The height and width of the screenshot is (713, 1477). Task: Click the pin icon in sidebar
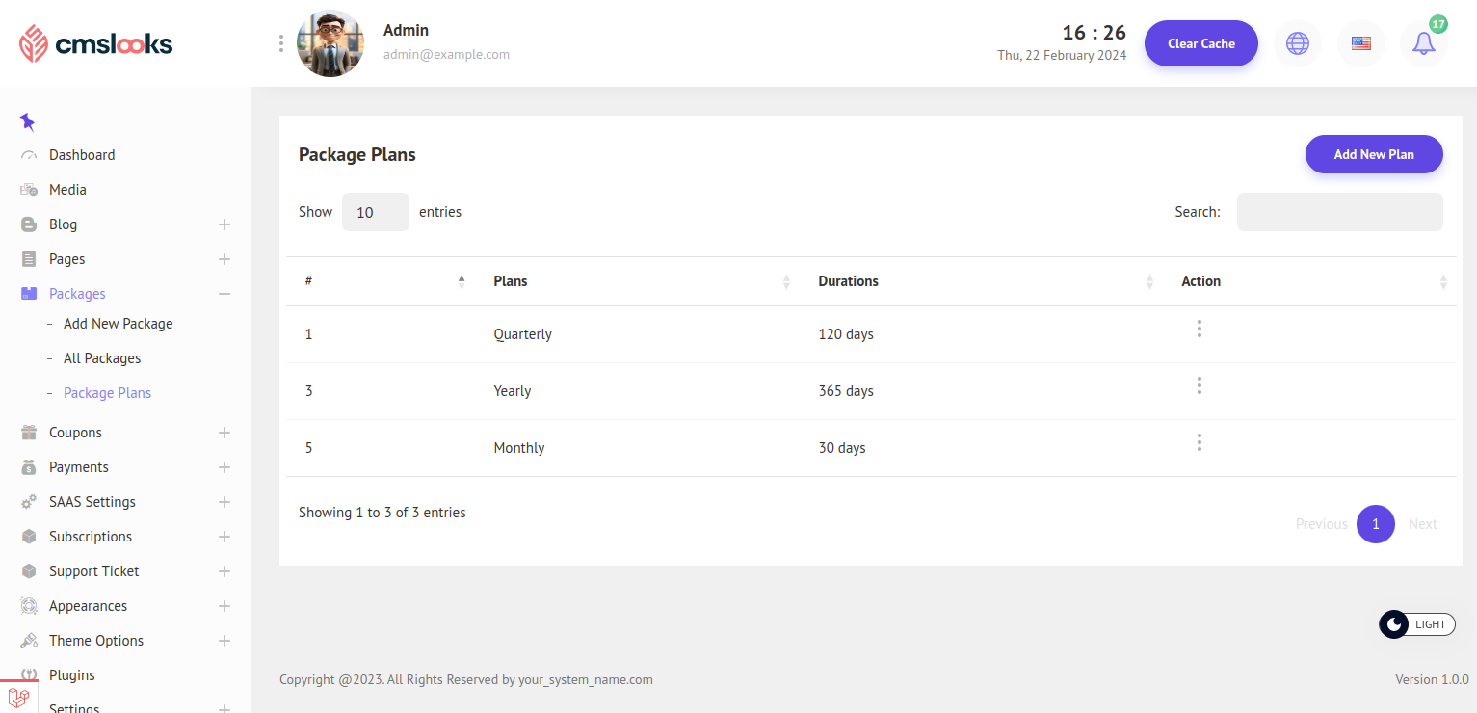coord(27,122)
